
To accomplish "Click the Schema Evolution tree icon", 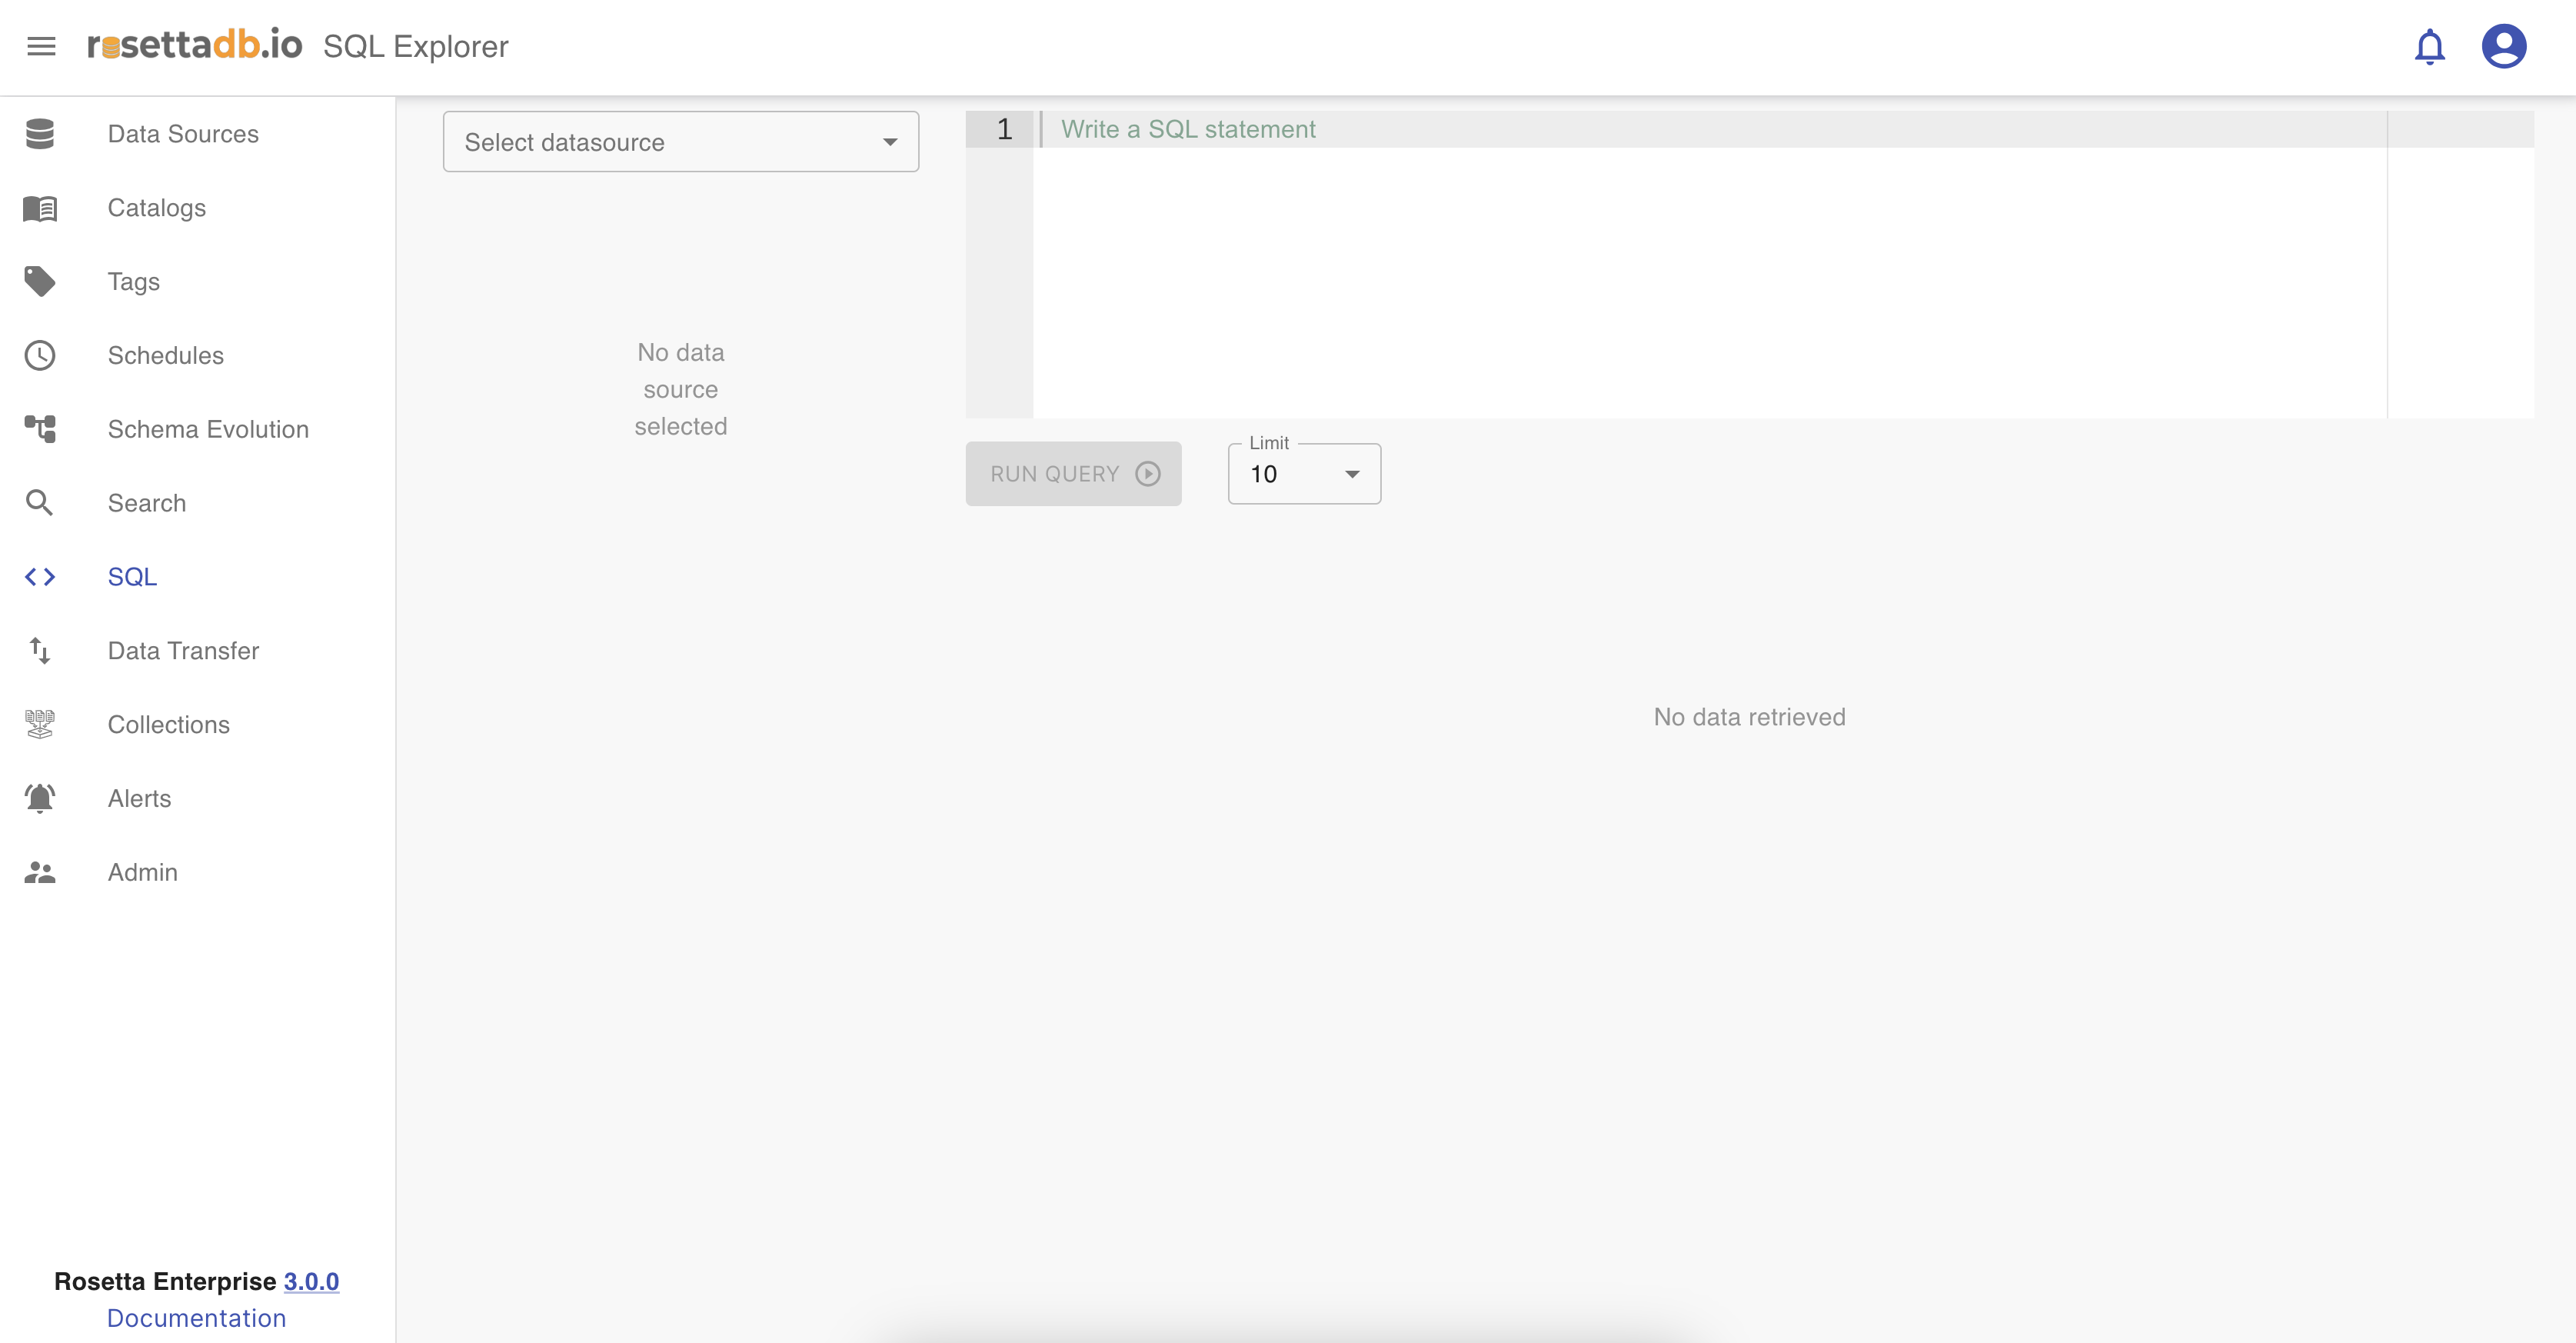I will click(40, 429).
